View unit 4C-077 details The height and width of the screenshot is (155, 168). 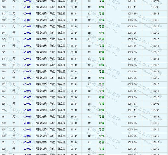click(27, 84)
